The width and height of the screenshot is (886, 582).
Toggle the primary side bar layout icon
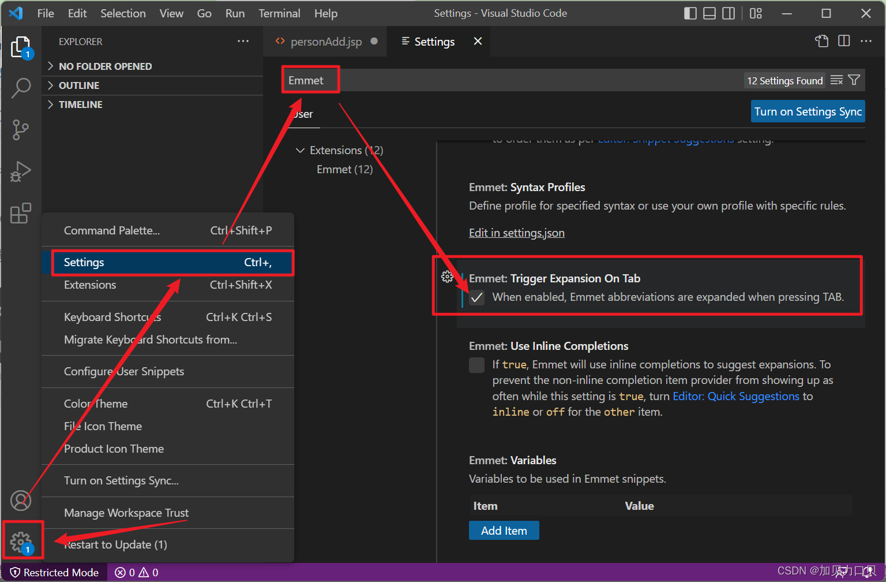pos(690,13)
